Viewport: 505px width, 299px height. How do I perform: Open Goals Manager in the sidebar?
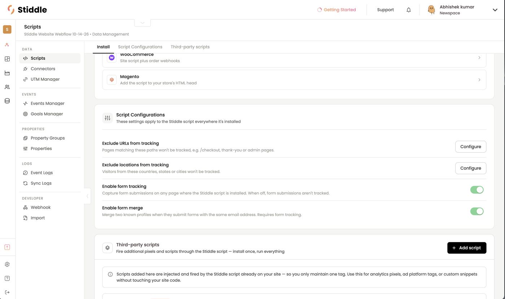click(x=50, y=114)
